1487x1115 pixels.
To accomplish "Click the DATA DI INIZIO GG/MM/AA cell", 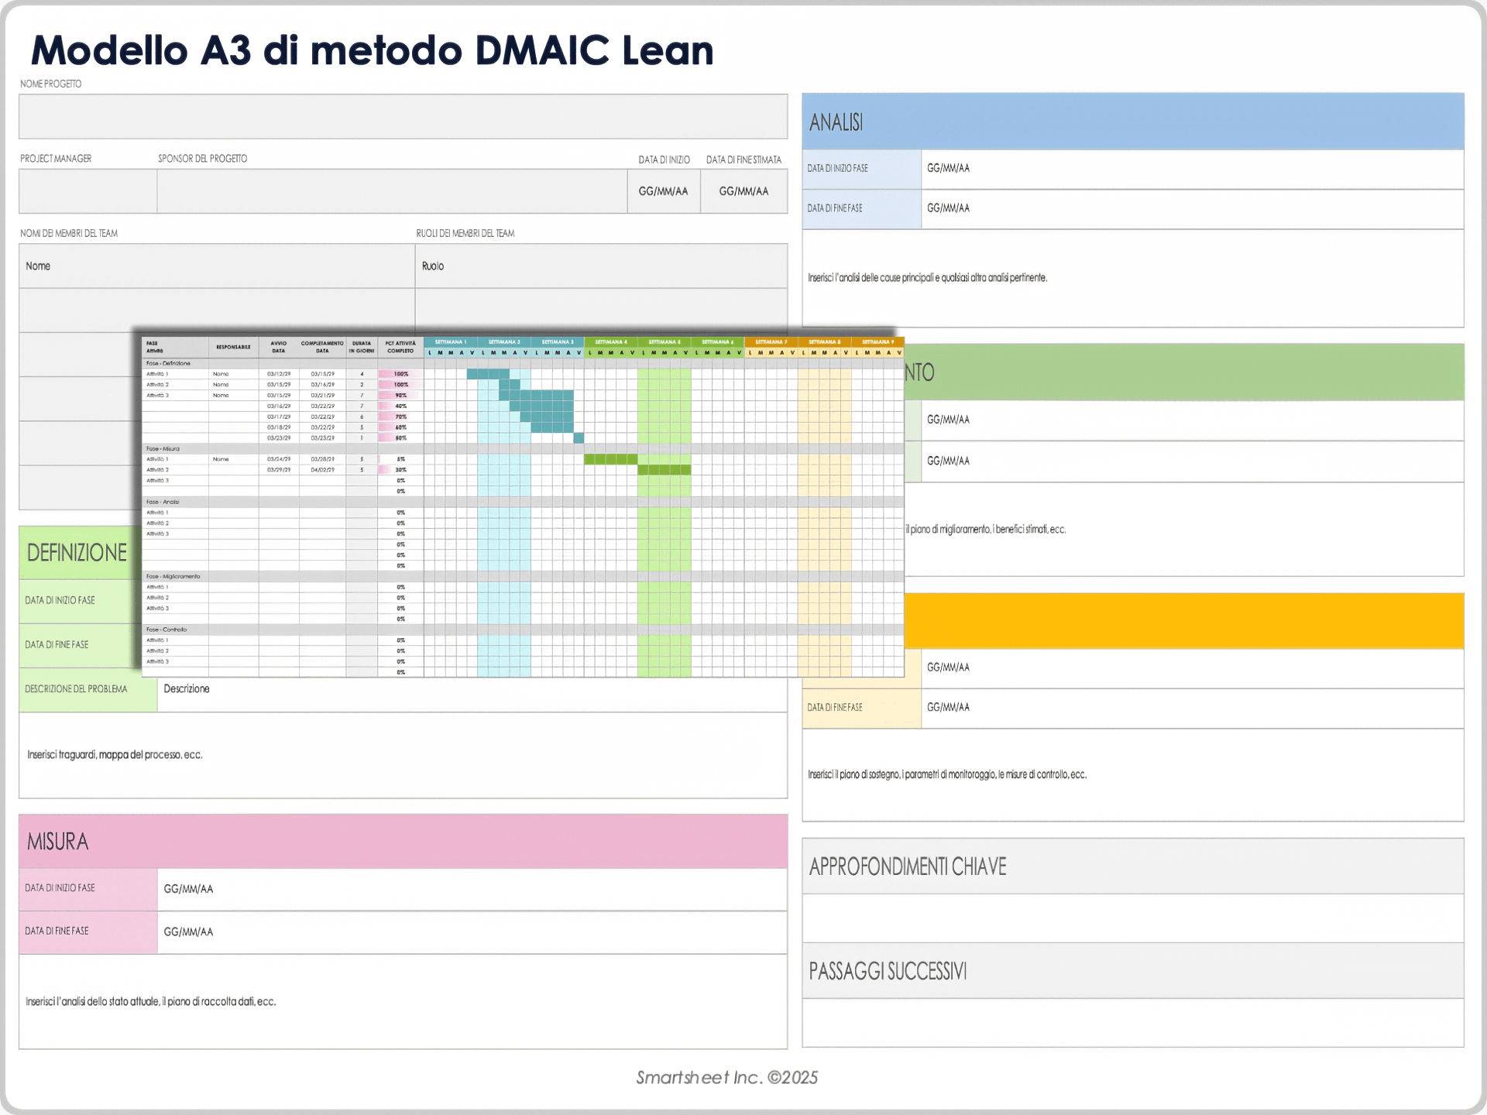I will pos(663,190).
